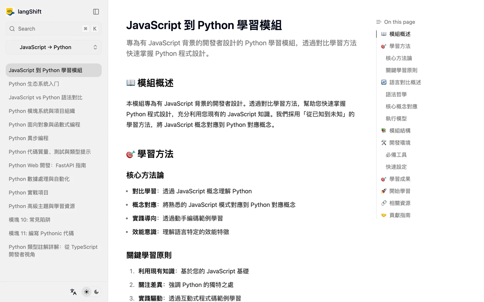484x302 pixels.
Task: Switch to dark mode moon icon
Action: click(x=96, y=292)
